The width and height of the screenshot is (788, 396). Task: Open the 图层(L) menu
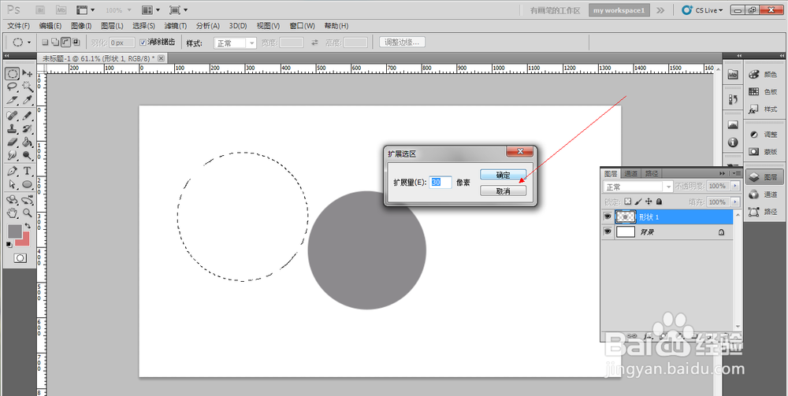[x=112, y=26]
